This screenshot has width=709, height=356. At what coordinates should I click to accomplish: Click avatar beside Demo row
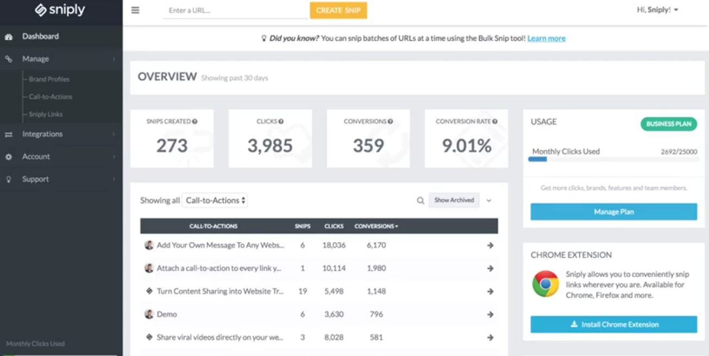149,314
